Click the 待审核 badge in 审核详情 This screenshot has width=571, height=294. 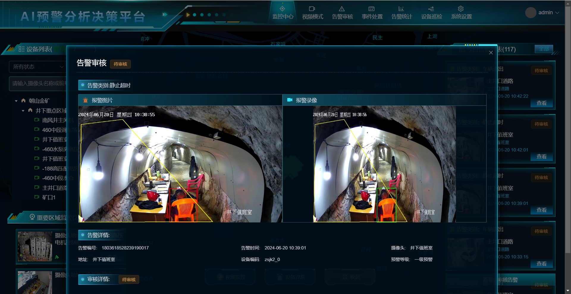129,280
